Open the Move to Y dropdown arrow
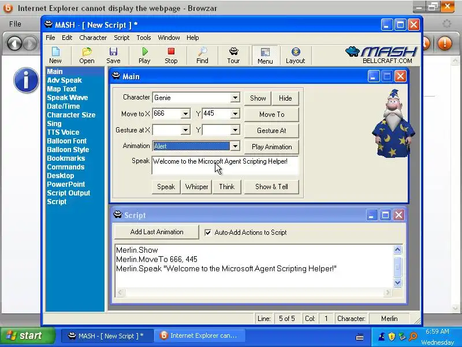The image size is (462, 347). [235, 113]
